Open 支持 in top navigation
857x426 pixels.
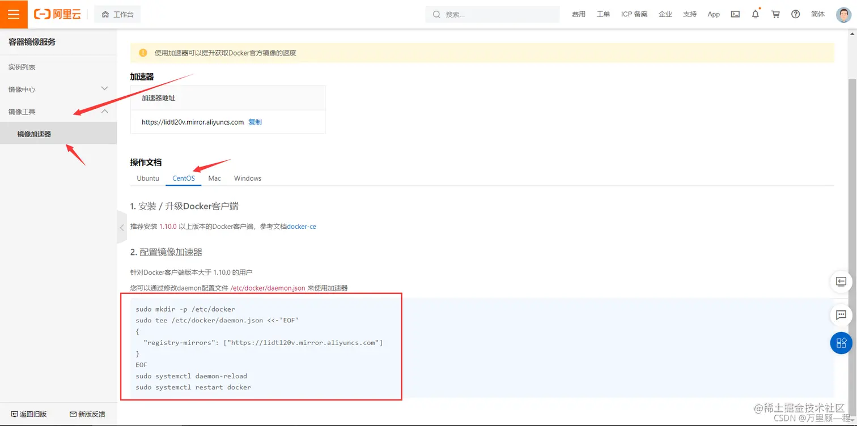click(690, 14)
